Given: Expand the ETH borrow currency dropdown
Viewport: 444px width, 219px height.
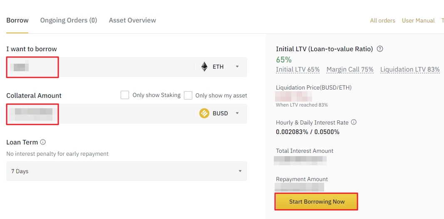Looking at the screenshot, I should 237,67.
